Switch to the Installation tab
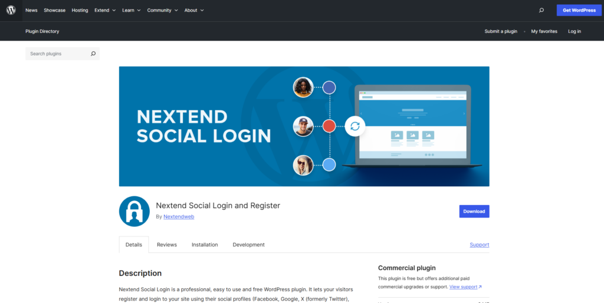Image resolution: width=604 pixels, height=303 pixels. (205, 245)
